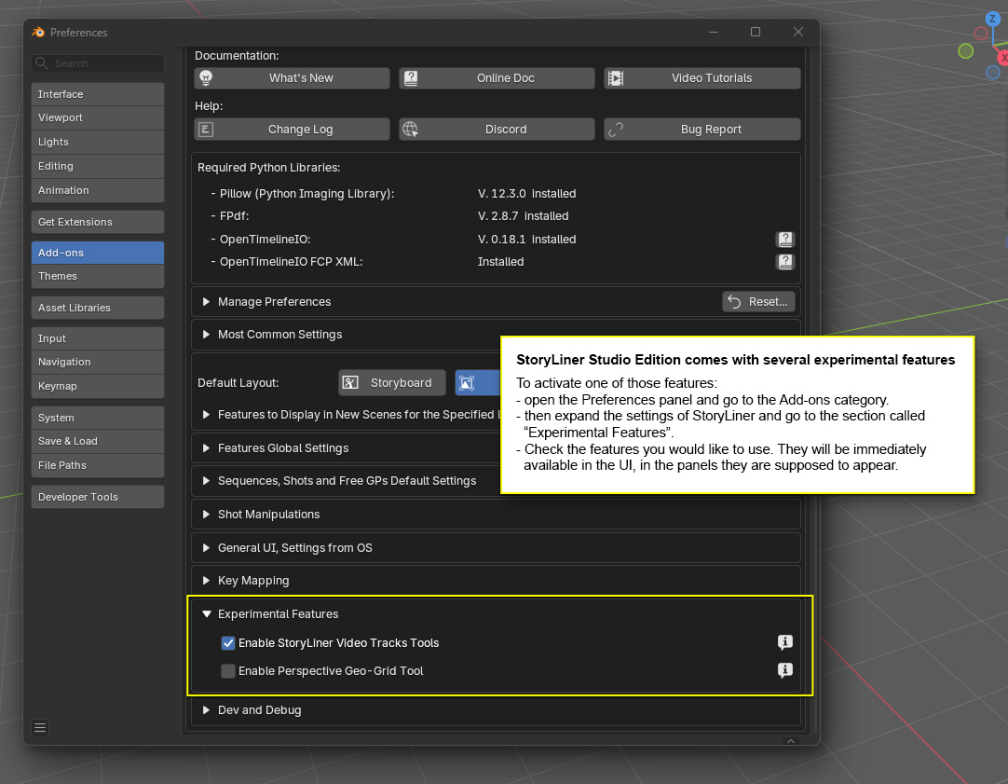The image size is (1008, 784).
Task: Click the Reset... preferences button
Action: click(758, 302)
